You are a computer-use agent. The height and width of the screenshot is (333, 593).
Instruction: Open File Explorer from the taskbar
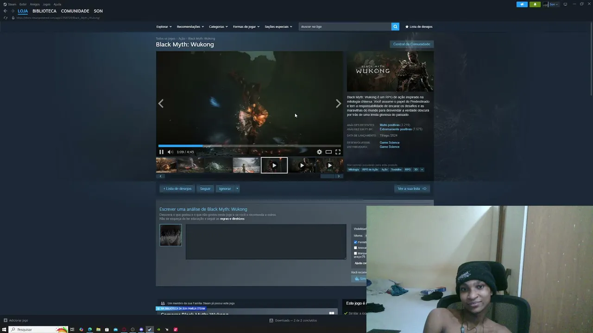98,329
